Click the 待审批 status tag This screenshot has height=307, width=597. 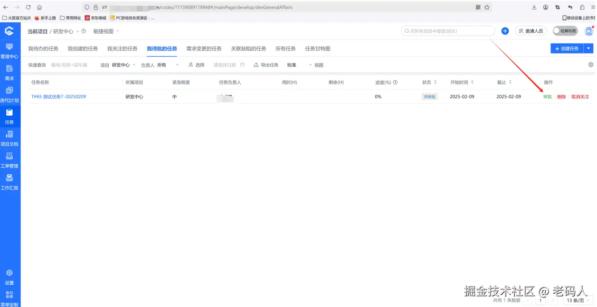tap(429, 97)
